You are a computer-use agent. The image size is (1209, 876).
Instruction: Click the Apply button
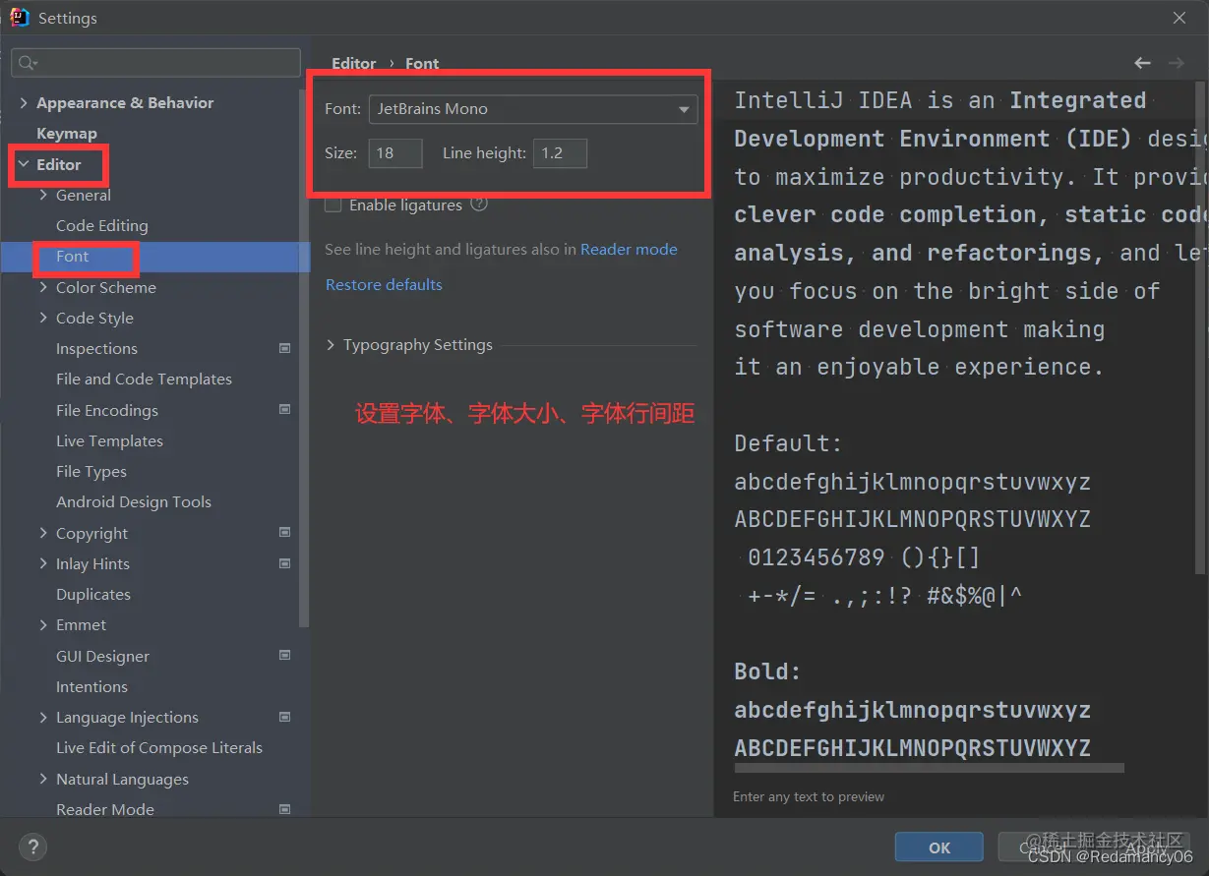[x=1145, y=847]
